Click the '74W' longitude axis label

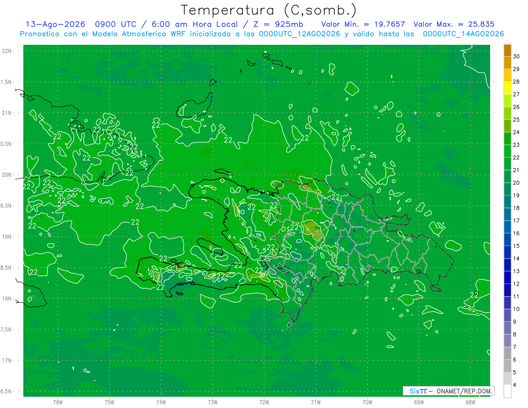pyautogui.click(x=161, y=402)
